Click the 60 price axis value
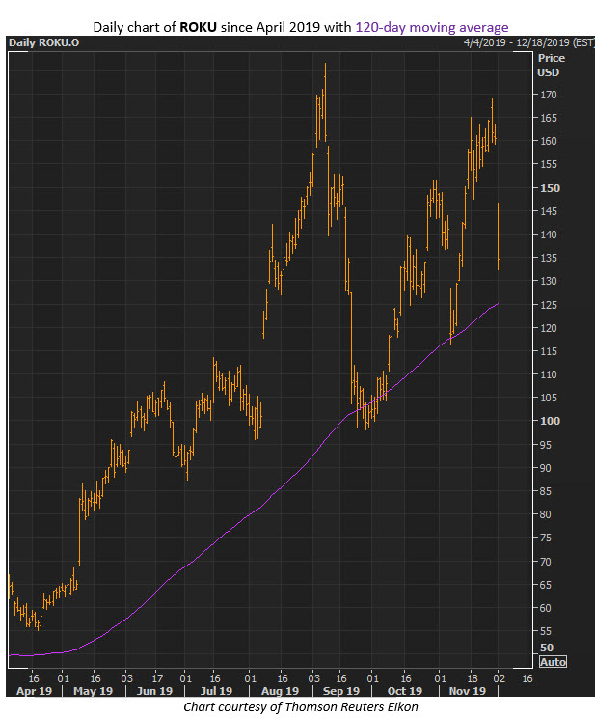Image resolution: width=595 pixels, height=718 pixels. 545,608
